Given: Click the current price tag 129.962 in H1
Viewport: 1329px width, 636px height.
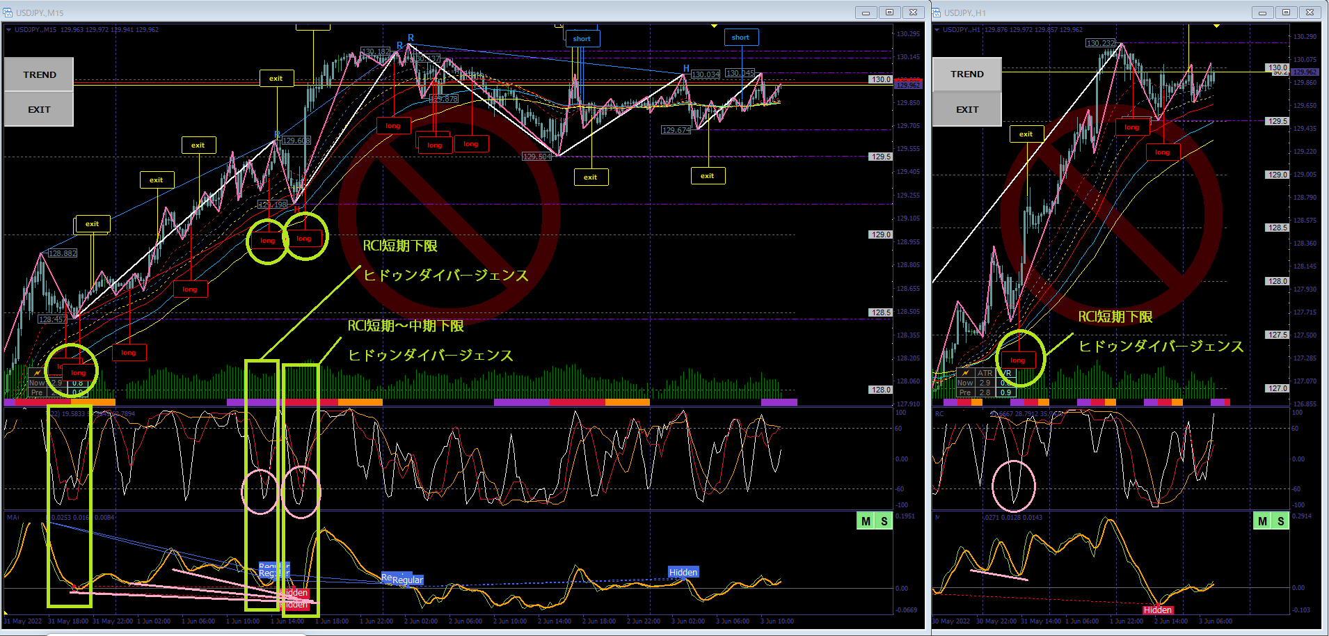Looking at the screenshot, I should click(x=1305, y=72).
